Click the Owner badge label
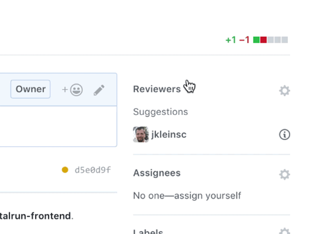Image resolution: width=313 pixels, height=234 pixels. click(30, 89)
